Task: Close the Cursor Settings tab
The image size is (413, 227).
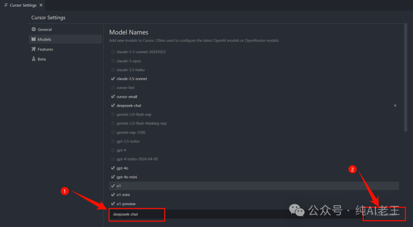Action: point(41,5)
